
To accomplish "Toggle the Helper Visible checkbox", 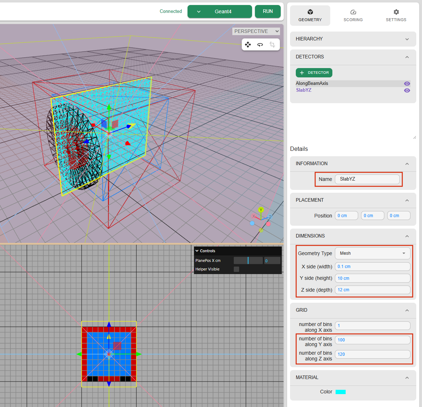I will click(x=236, y=269).
